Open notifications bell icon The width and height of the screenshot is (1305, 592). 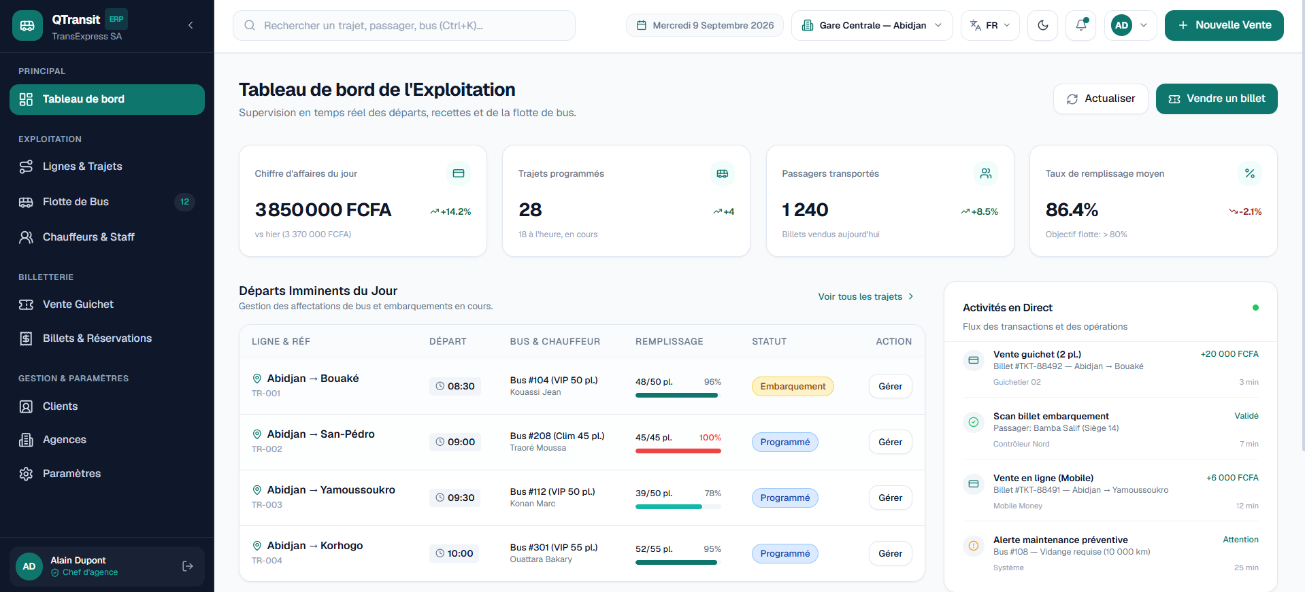(x=1080, y=25)
